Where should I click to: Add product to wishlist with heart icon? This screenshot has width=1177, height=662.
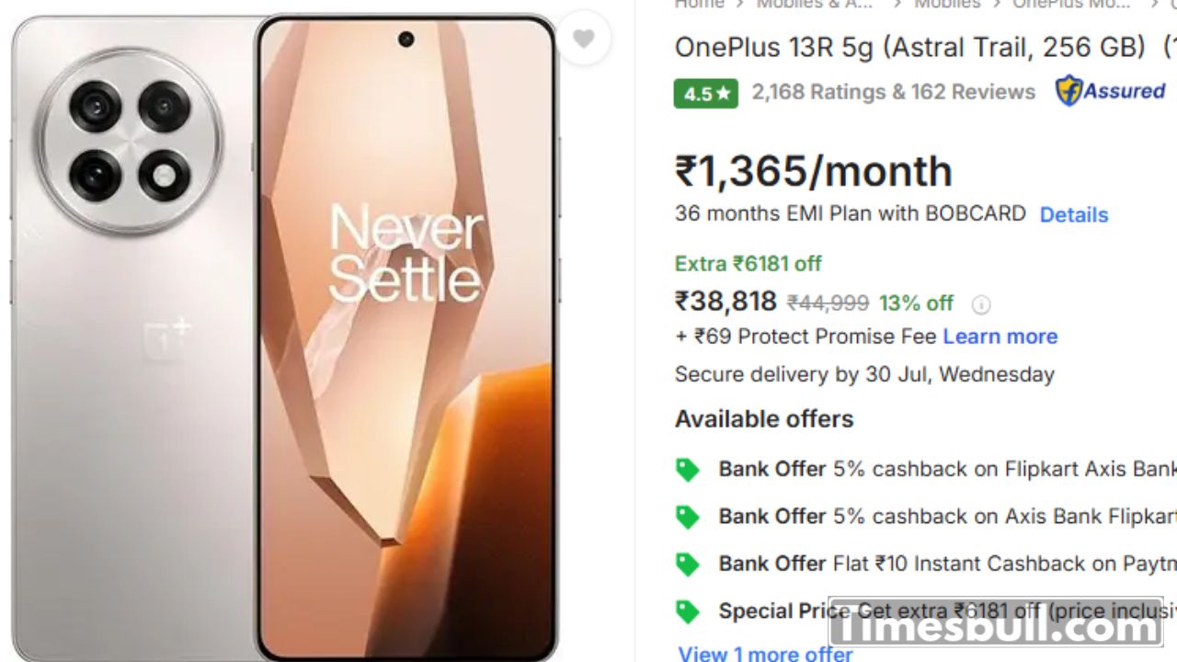pos(583,38)
